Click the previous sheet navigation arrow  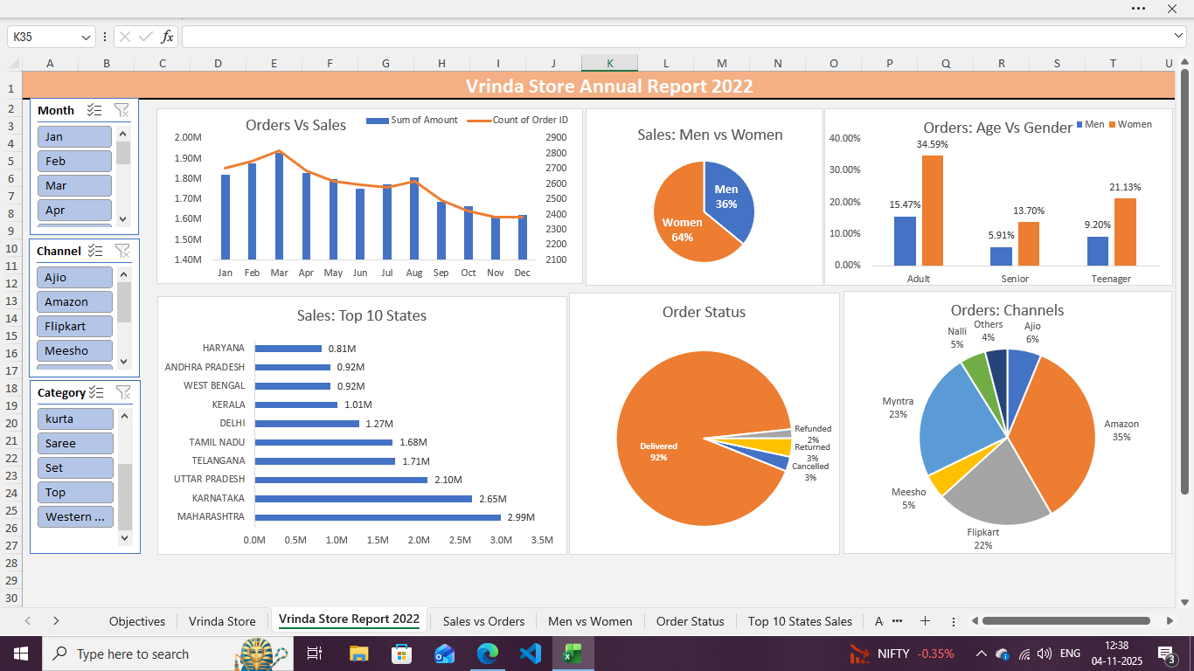27,621
